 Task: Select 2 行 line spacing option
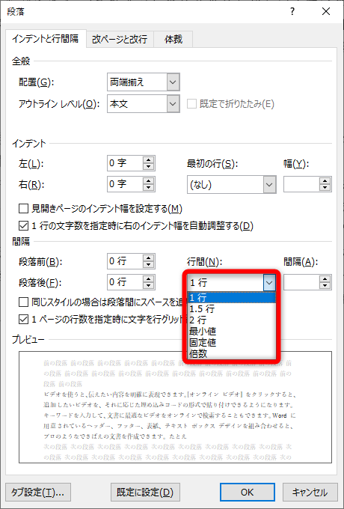(x=232, y=320)
